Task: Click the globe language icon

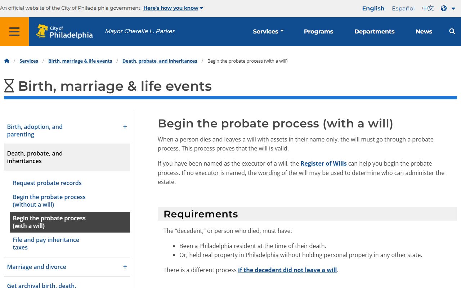Action: pyautogui.click(x=444, y=8)
